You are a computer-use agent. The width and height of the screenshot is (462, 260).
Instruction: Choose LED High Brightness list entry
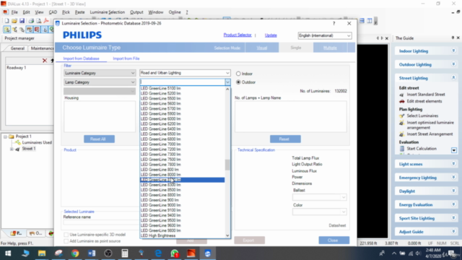[182, 235]
